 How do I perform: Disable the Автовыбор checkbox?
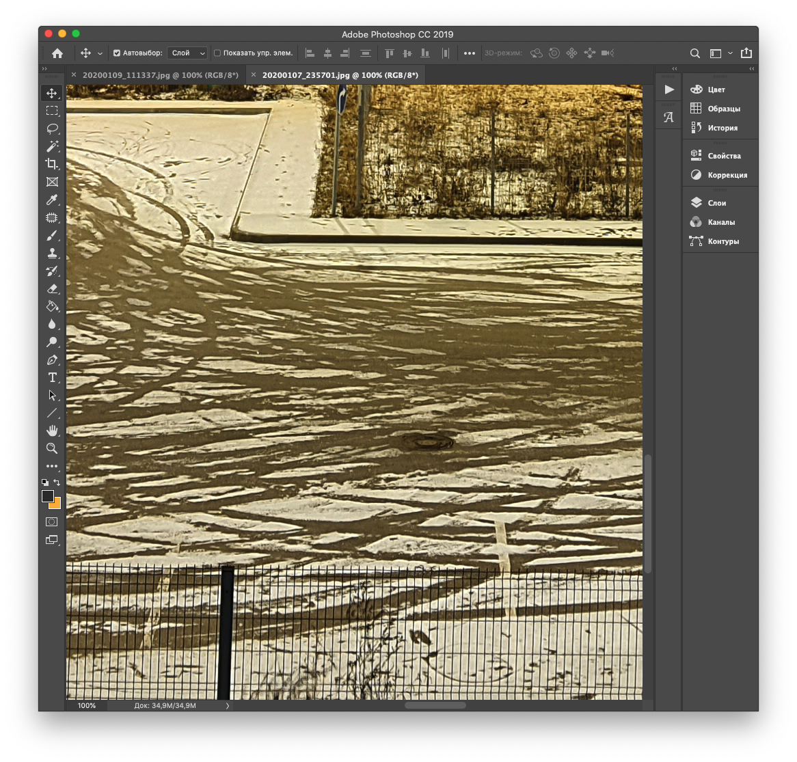pyautogui.click(x=117, y=53)
